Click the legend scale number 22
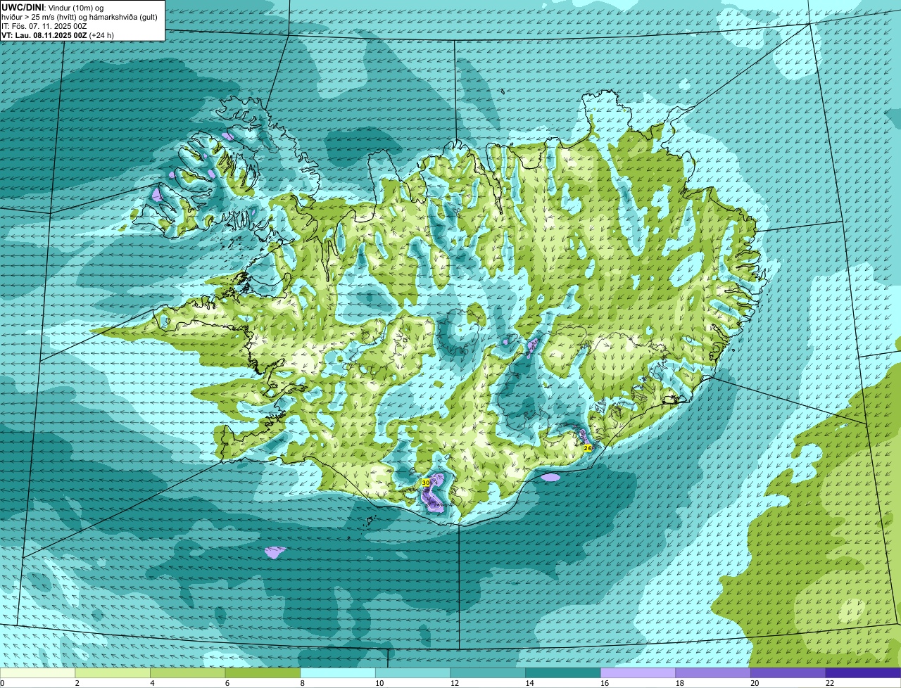The height and width of the screenshot is (688, 901). click(x=830, y=683)
